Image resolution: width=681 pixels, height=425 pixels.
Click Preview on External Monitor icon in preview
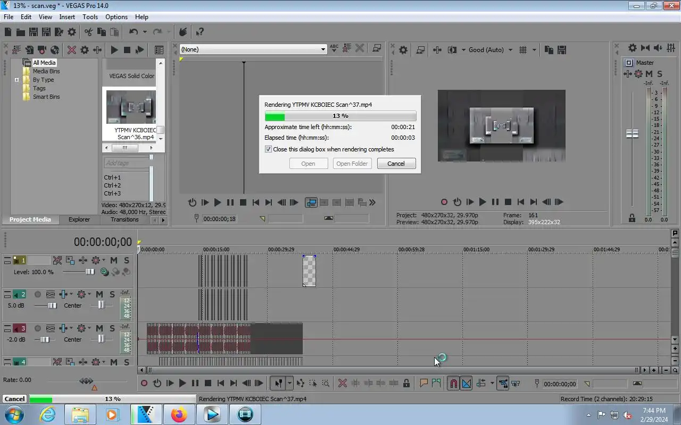coord(420,50)
